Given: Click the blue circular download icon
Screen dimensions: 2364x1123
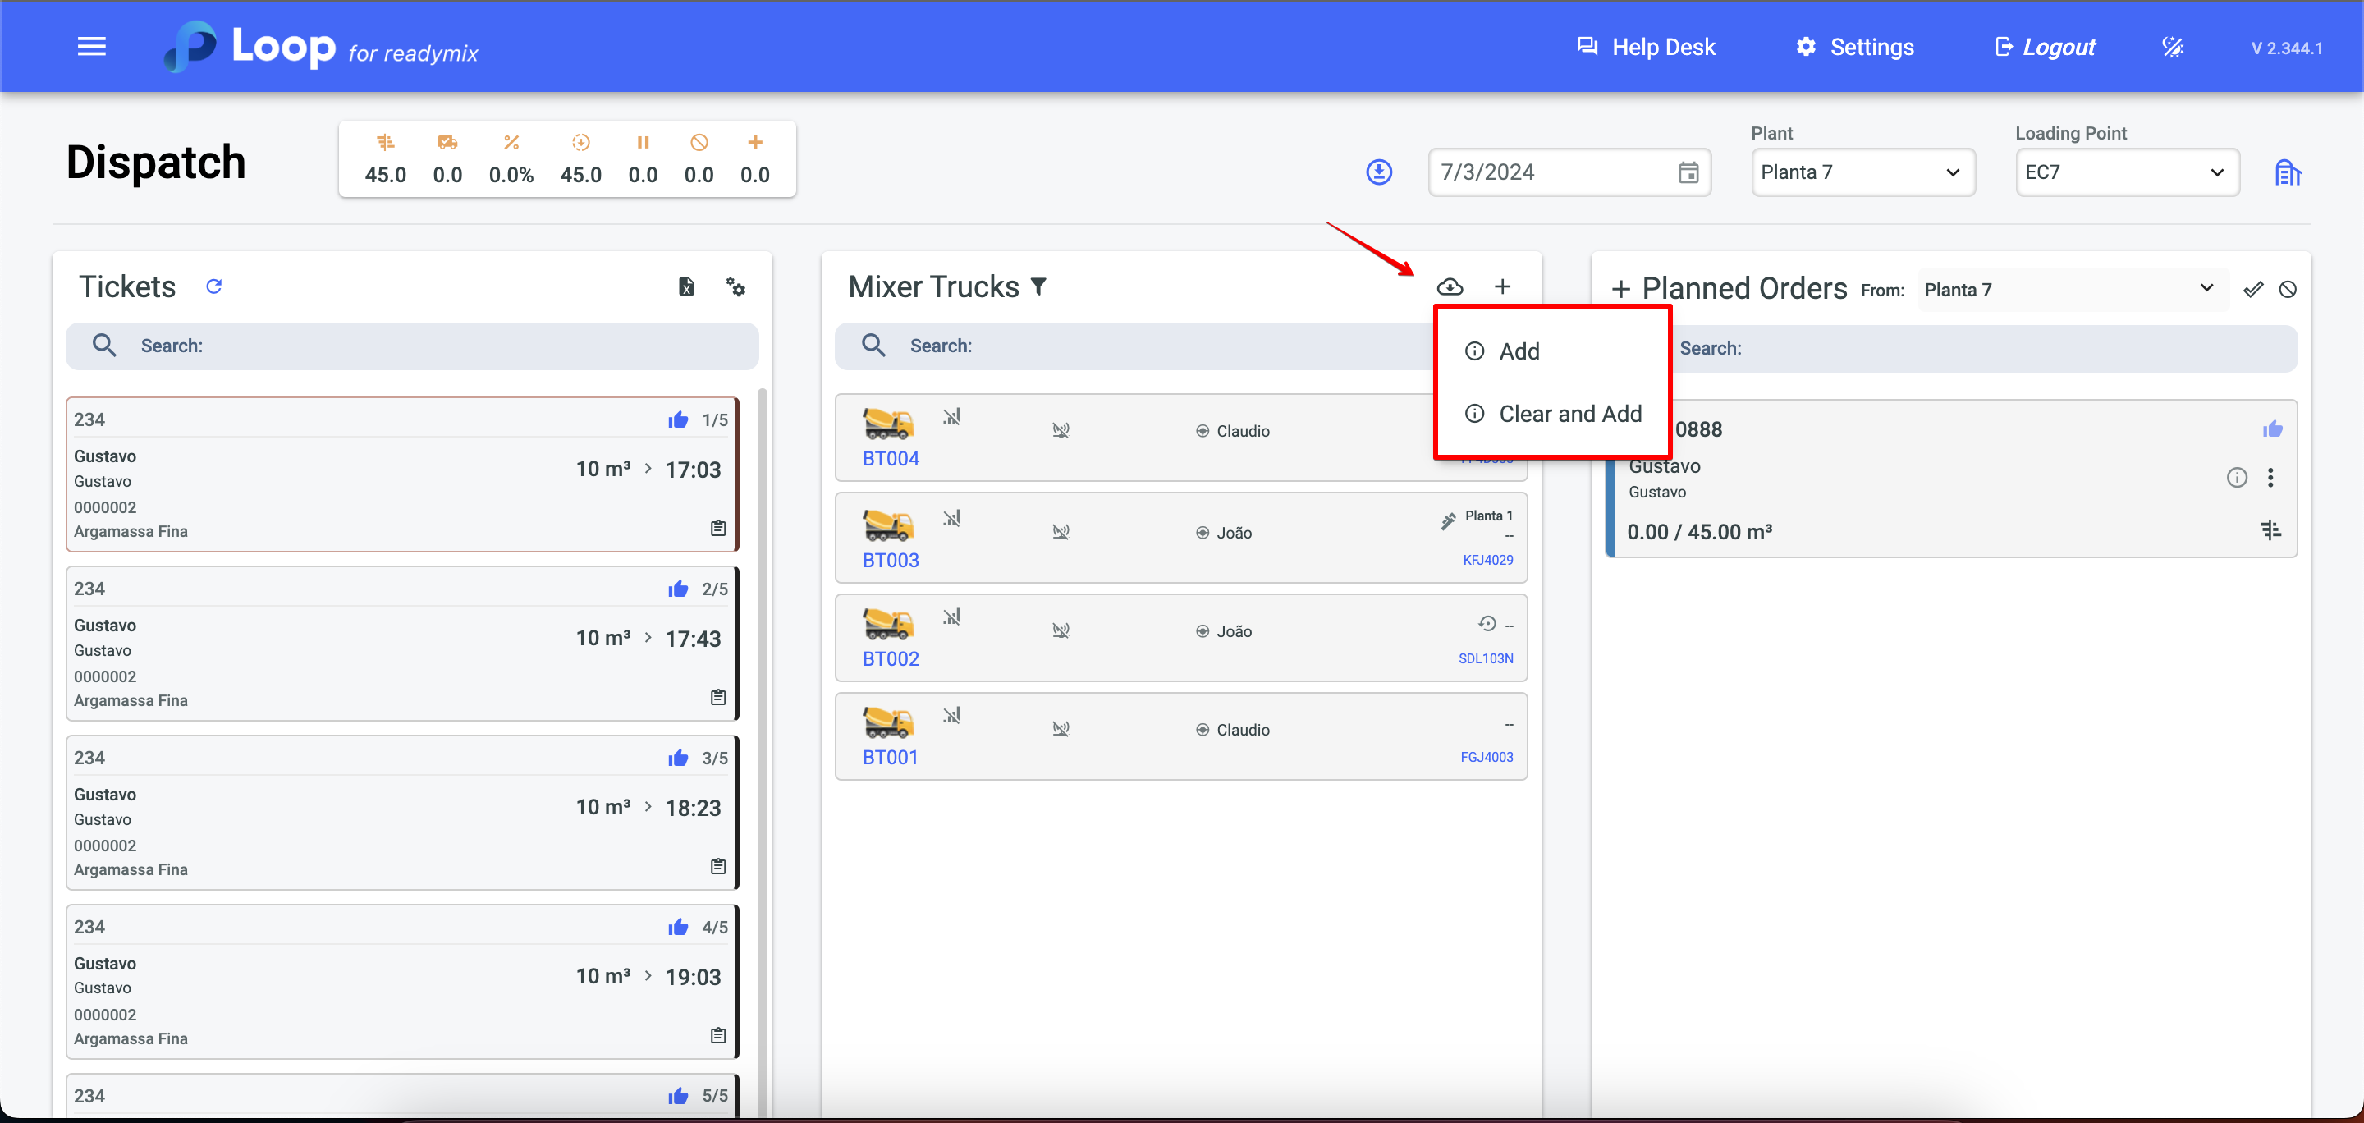Looking at the screenshot, I should (1378, 172).
